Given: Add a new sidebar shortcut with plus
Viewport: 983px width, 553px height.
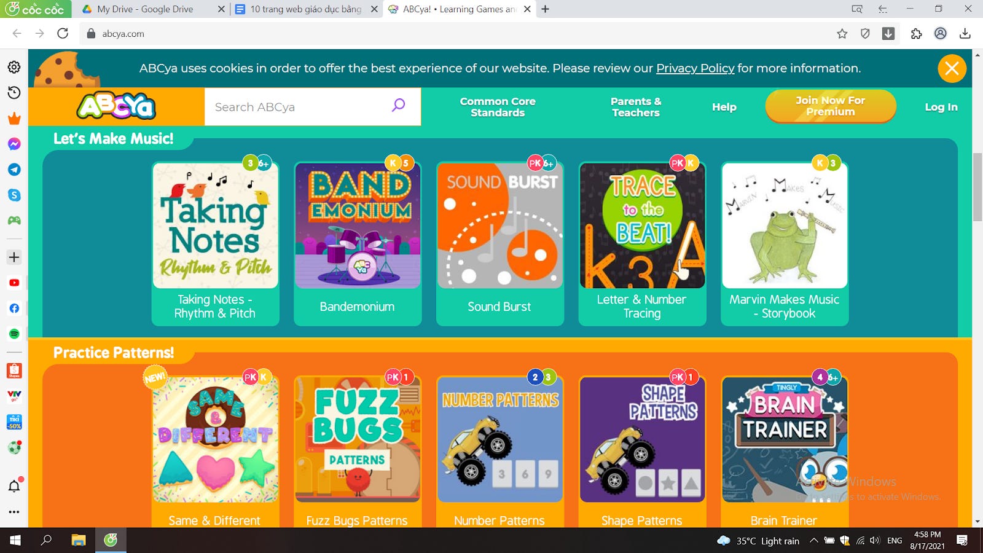Looking at the screenshot, I should [14, 257].
